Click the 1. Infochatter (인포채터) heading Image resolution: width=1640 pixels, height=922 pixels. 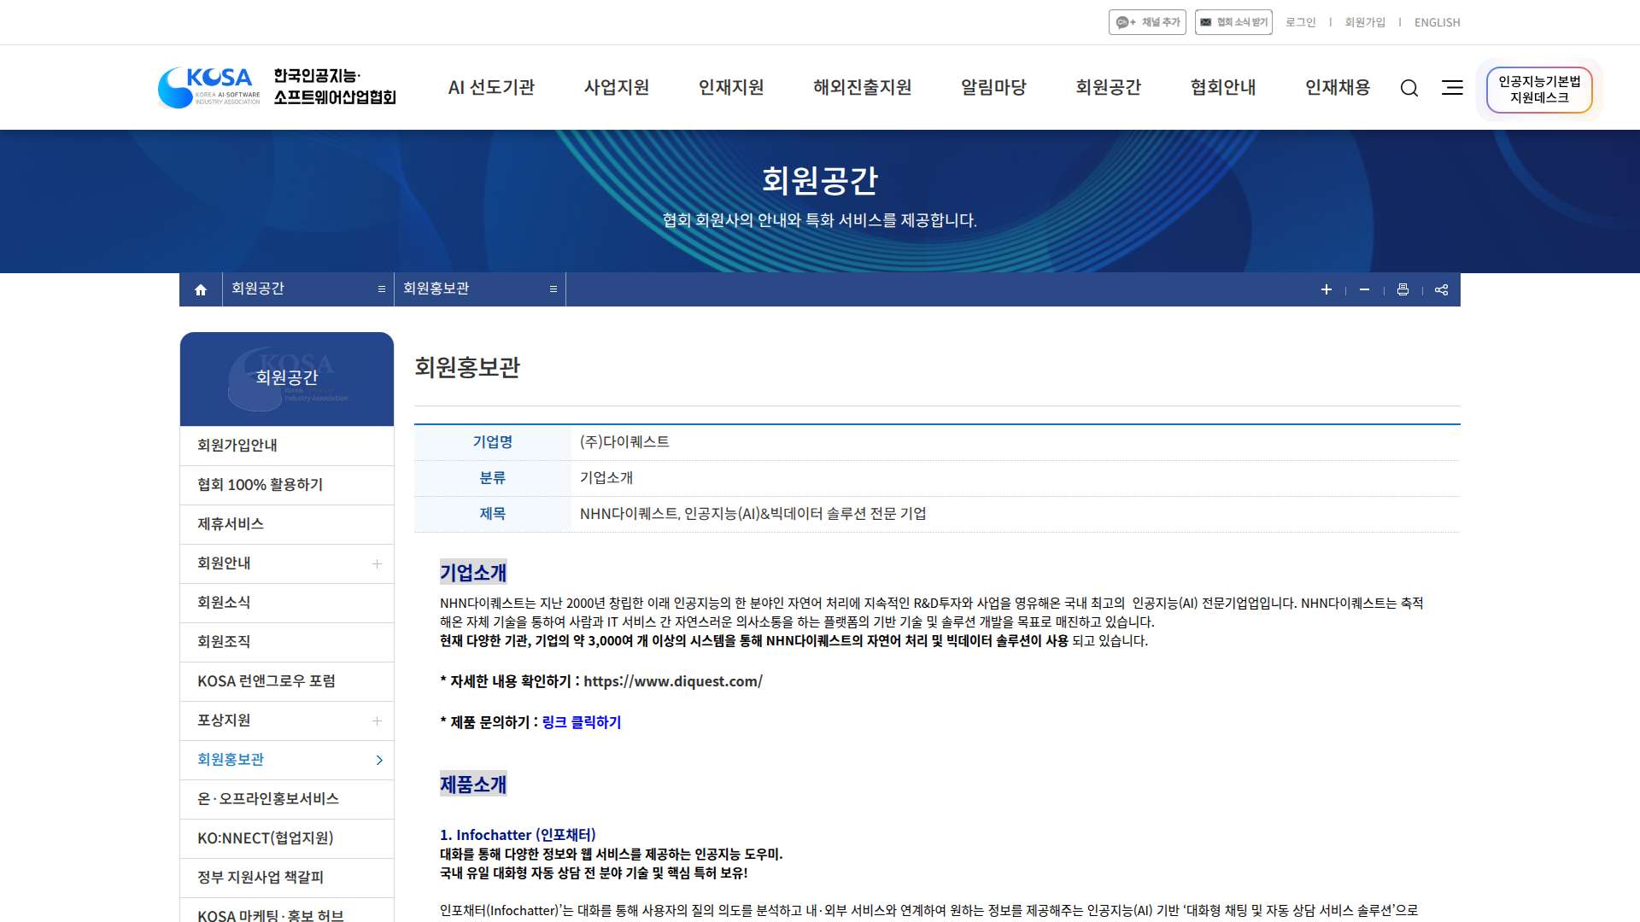pyautogui.click(x=518, y=835)
